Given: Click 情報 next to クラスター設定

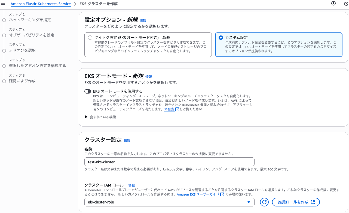Looking at the screenshot, I should click(x=127, y=140).
